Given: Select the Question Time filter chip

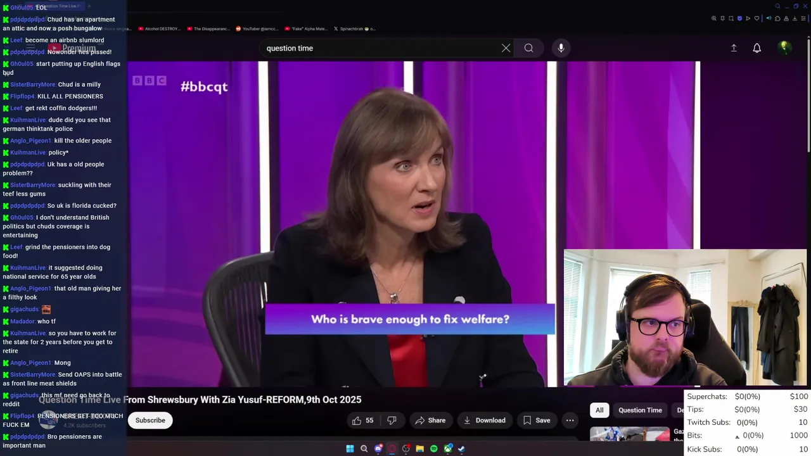Looking at the screenshot, I should [640, 410].
